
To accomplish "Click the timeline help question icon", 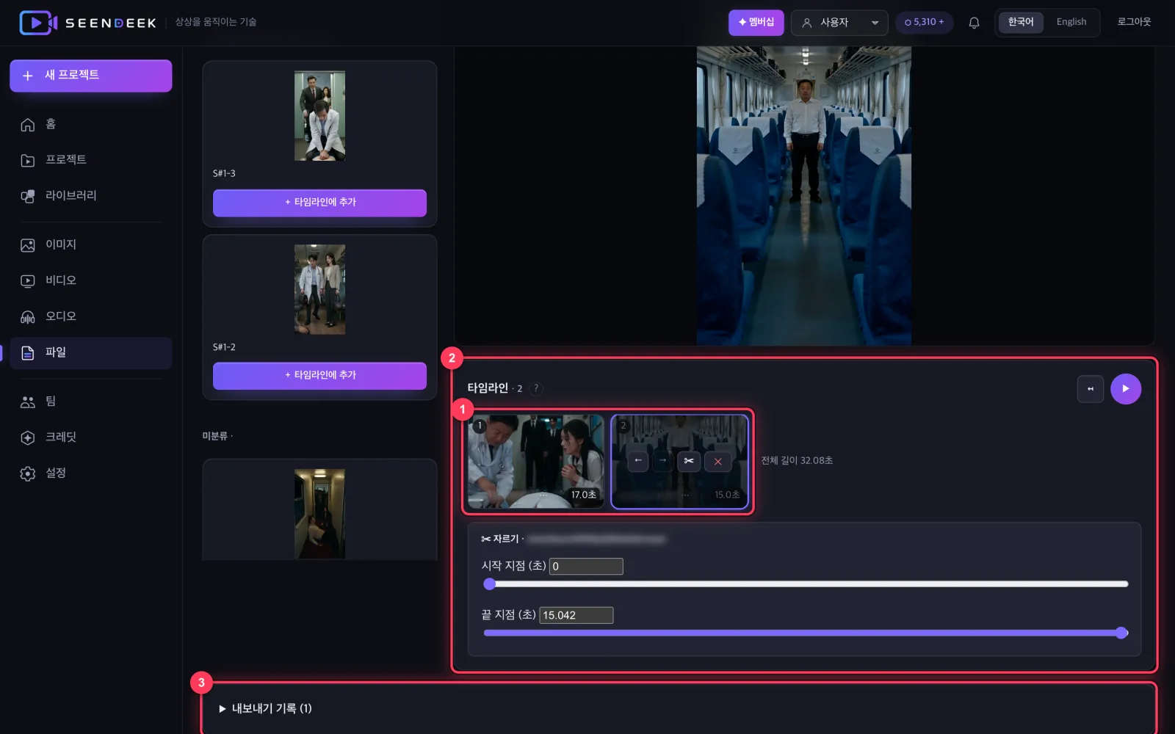I will [x=536, y=388].
